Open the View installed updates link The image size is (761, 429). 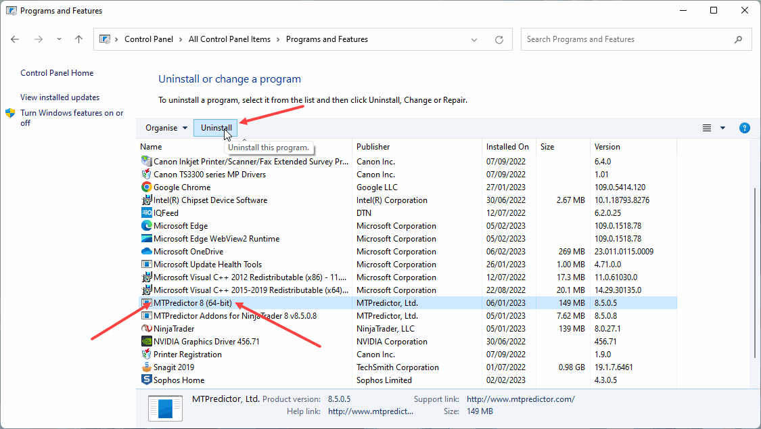60,97
